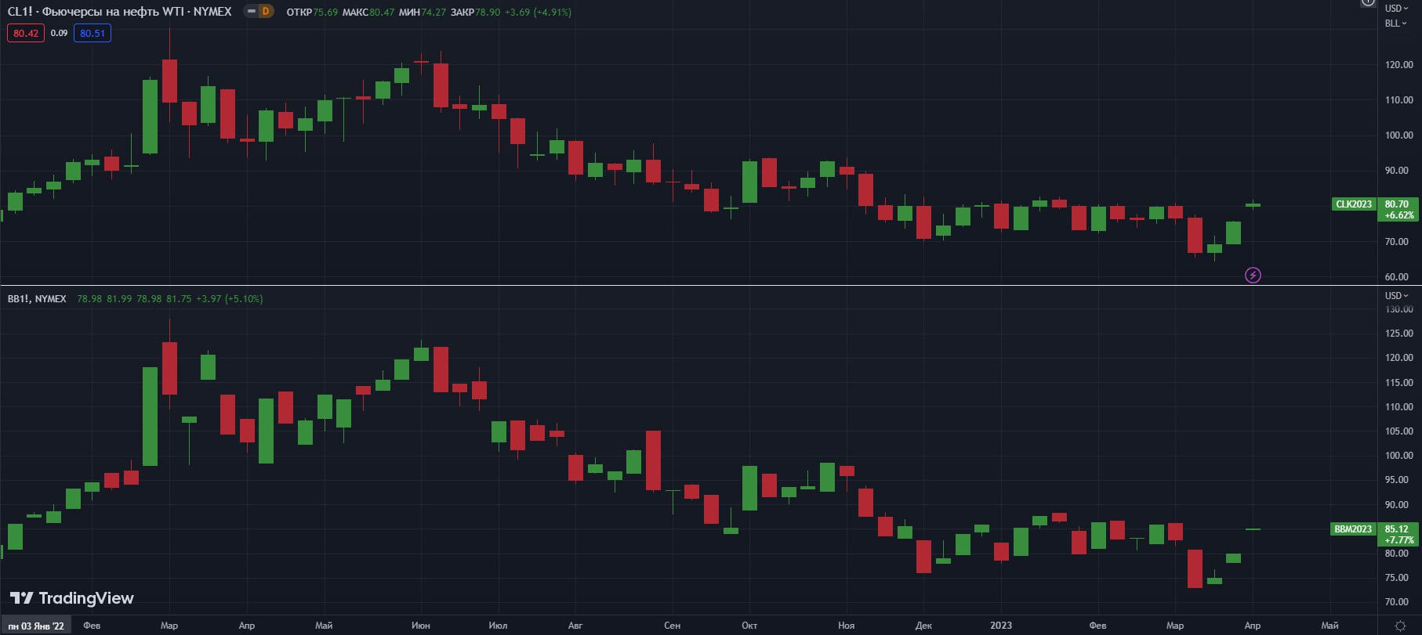This screenshot has width=1422, height=635.
Task: Click the МИН 74.27 low value
Action: click(423, 13)
